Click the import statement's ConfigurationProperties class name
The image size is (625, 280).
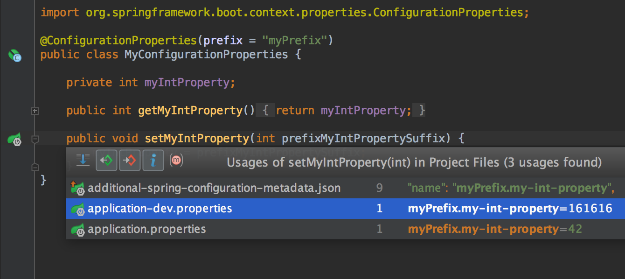coord(448,13)
